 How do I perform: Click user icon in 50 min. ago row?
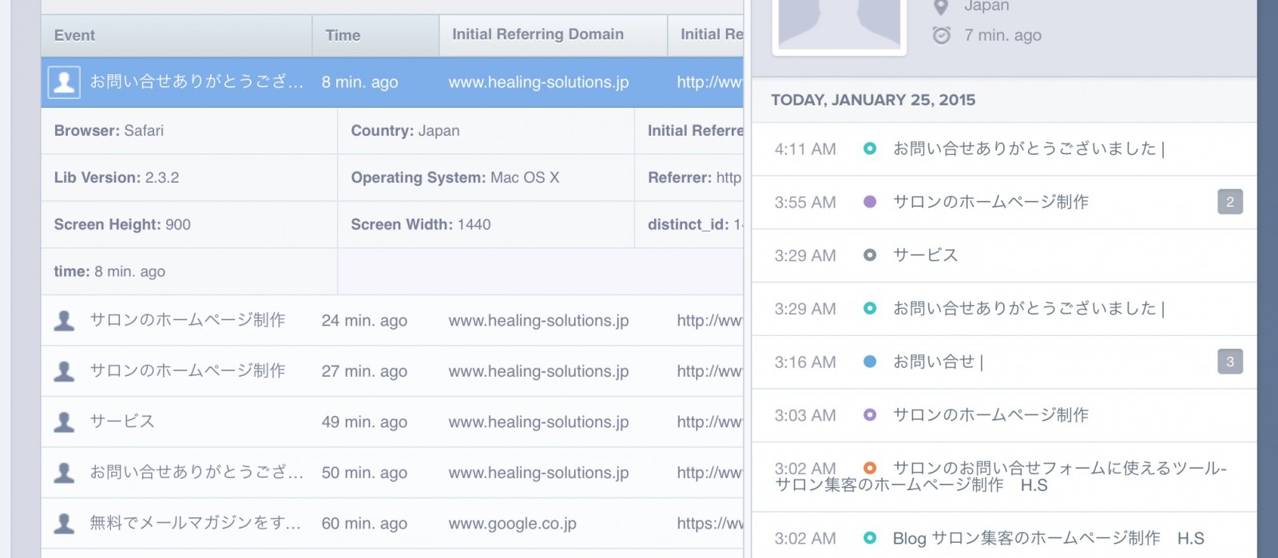pos(64,473)
